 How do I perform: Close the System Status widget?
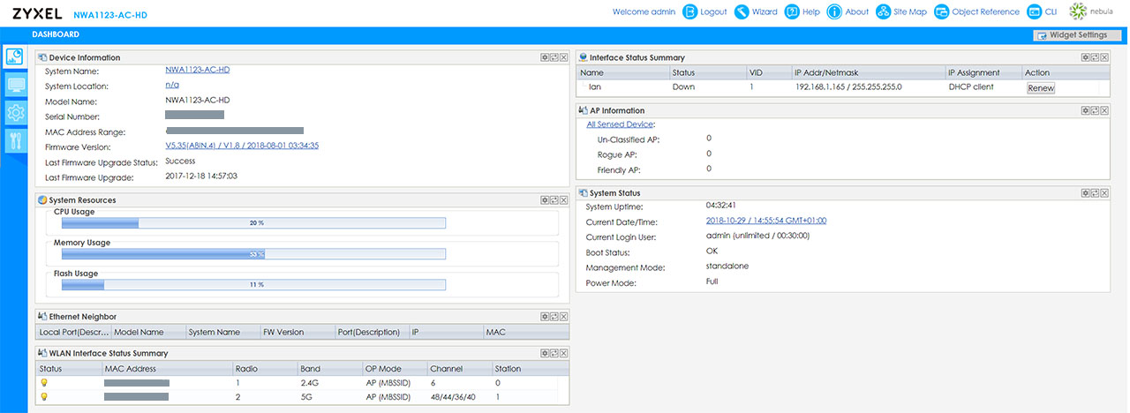[1104, 192]
